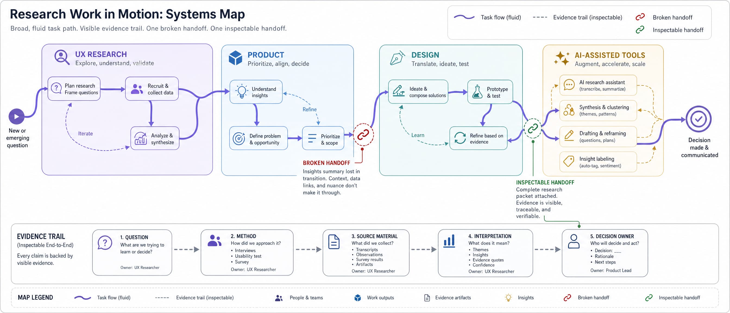This screenshot has height=313, width=730.
Task: Click the bar chart icon in 4. Interpretation card
Action: coord(449,241)
